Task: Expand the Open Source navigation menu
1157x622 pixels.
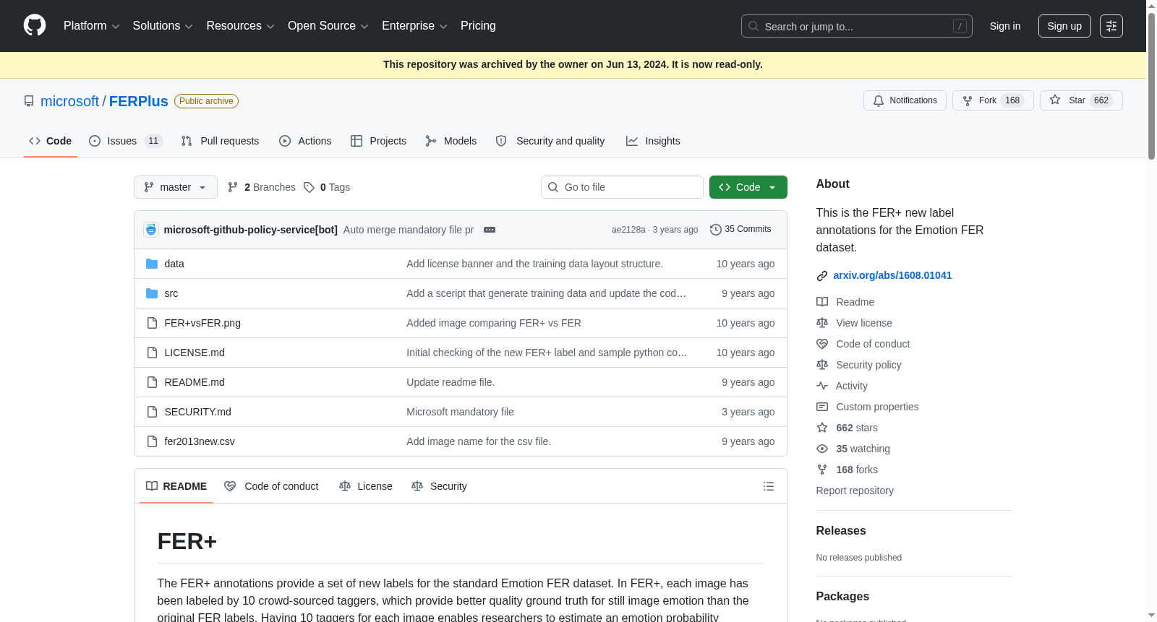Action: [x=328, y=26]
